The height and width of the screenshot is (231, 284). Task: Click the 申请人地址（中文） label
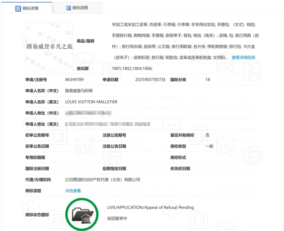[x=42, y=113]
